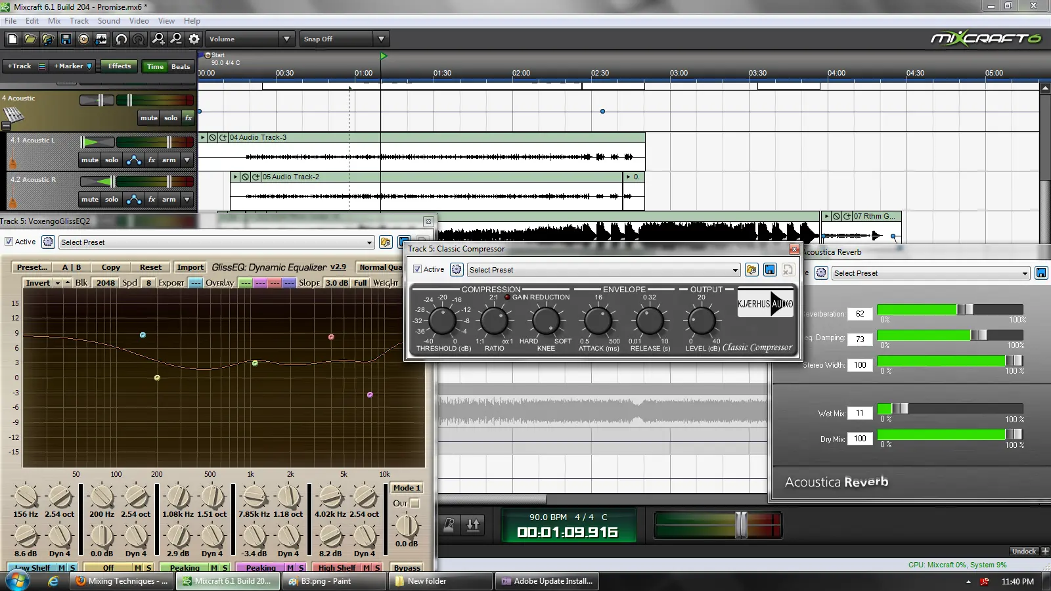Open VoxengoGlissEQ2 plugin settings gear
The height and width of the screenshot is (591, 1051).
point(48,242)
